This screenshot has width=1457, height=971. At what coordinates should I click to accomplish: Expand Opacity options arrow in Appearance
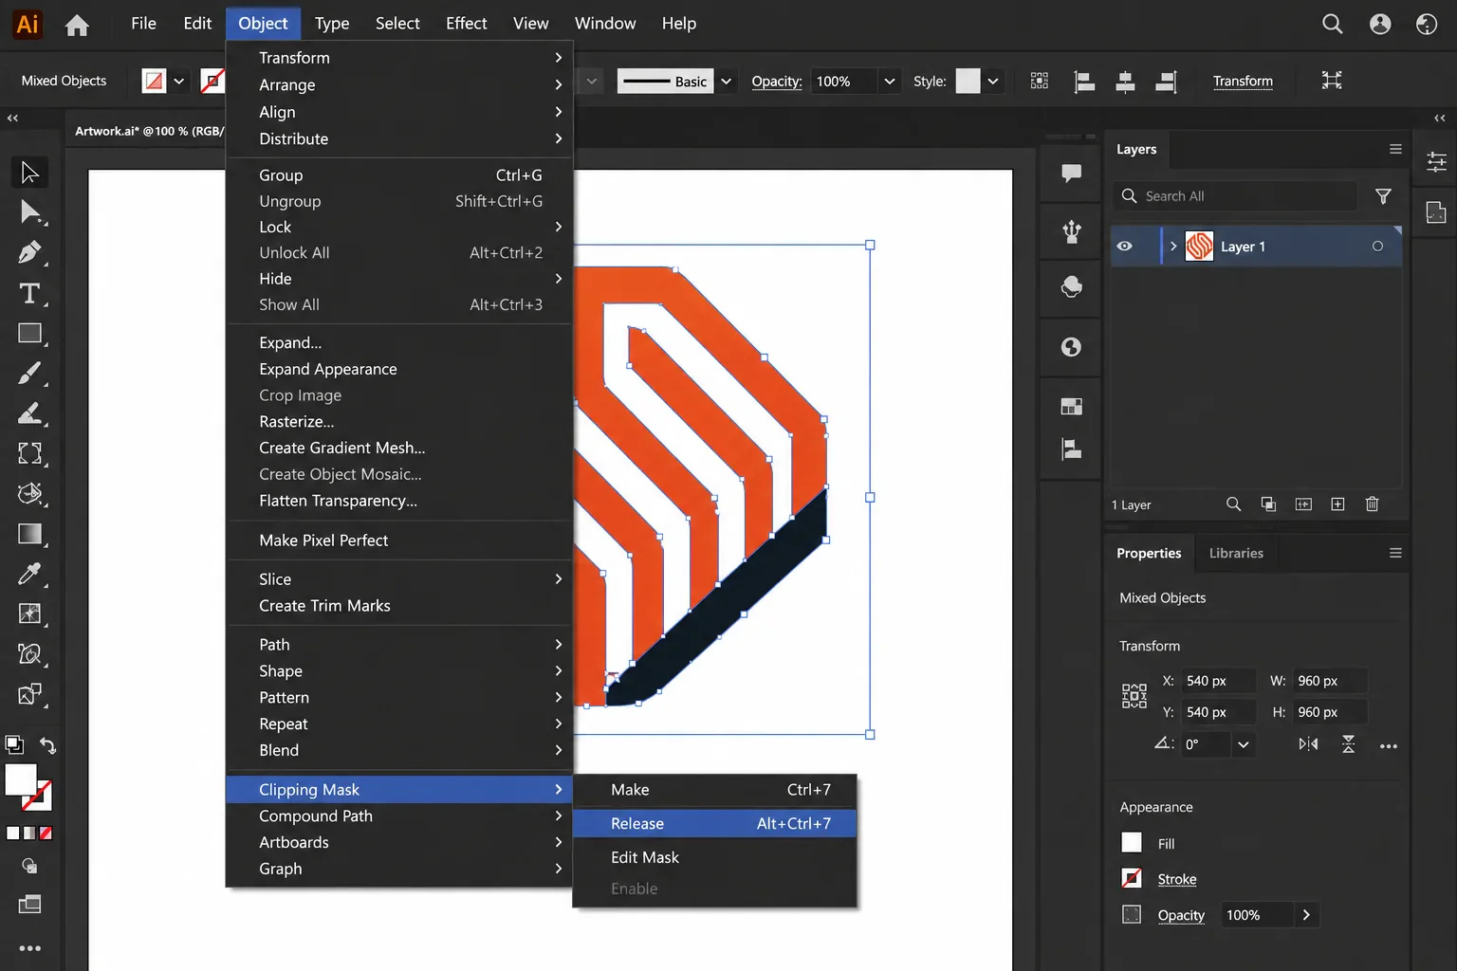[x=1306, y=915]
